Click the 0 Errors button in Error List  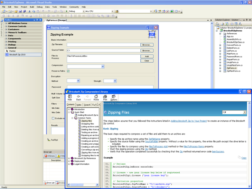(50, 156)
